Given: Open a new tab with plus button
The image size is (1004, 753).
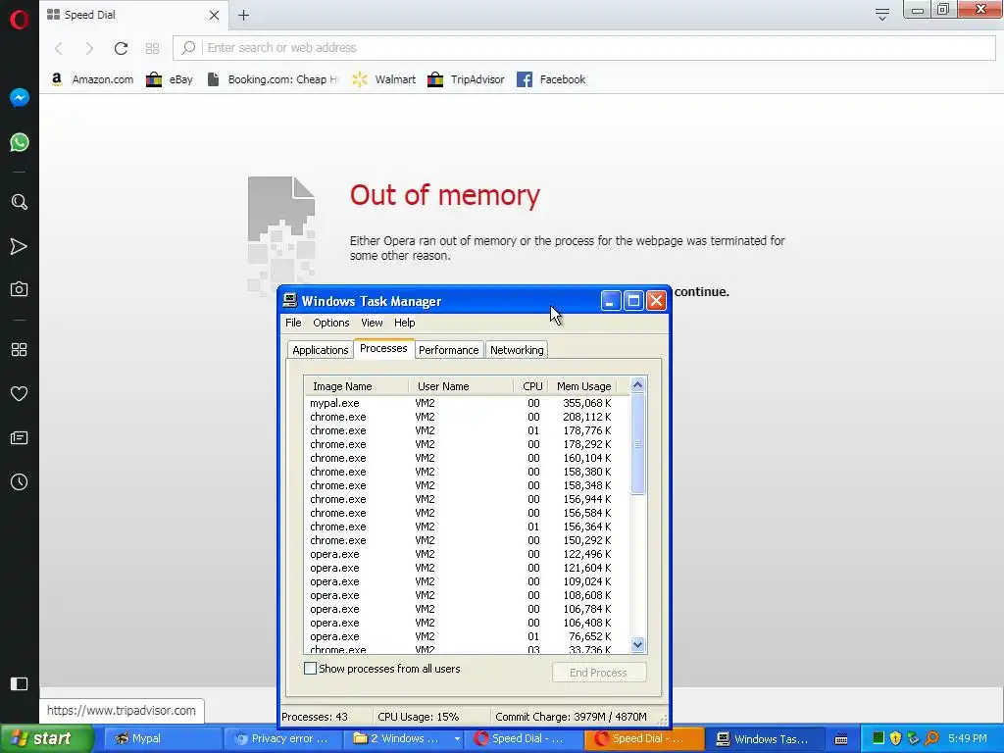Looking at the screenshot, I should coord(243,15).
